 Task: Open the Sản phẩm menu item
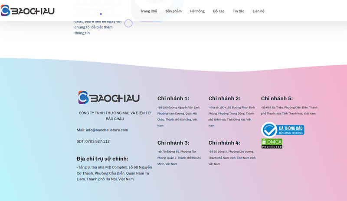[173, 11]
